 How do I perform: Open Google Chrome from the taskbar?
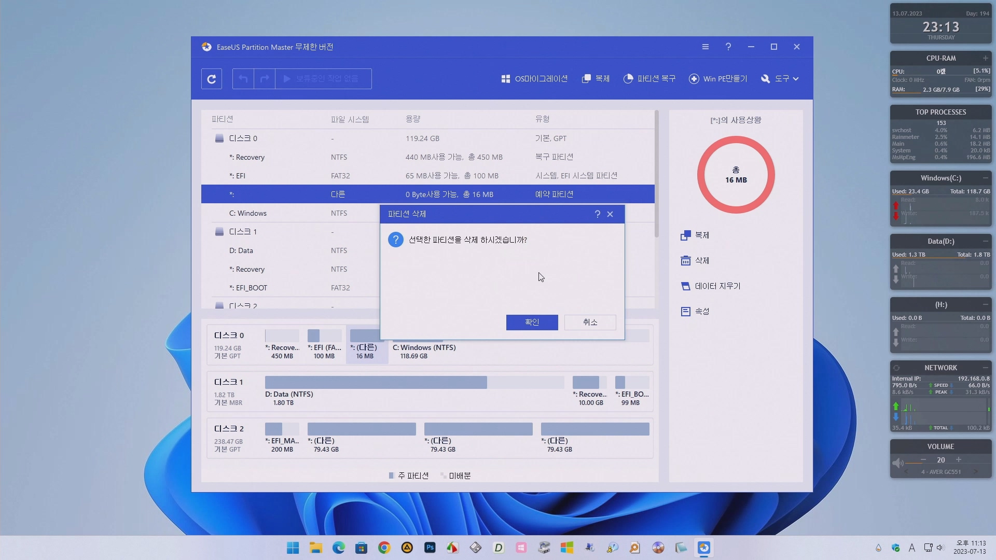pyautogui.click(x=384, y=548)
